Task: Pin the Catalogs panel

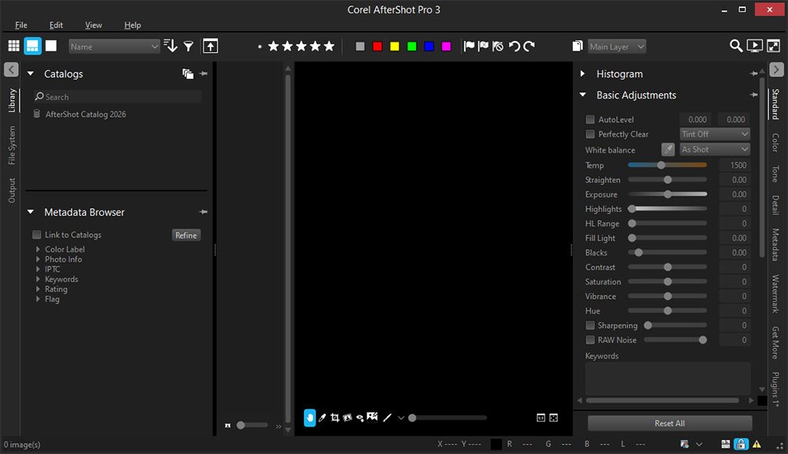Action: click(203, 74)
